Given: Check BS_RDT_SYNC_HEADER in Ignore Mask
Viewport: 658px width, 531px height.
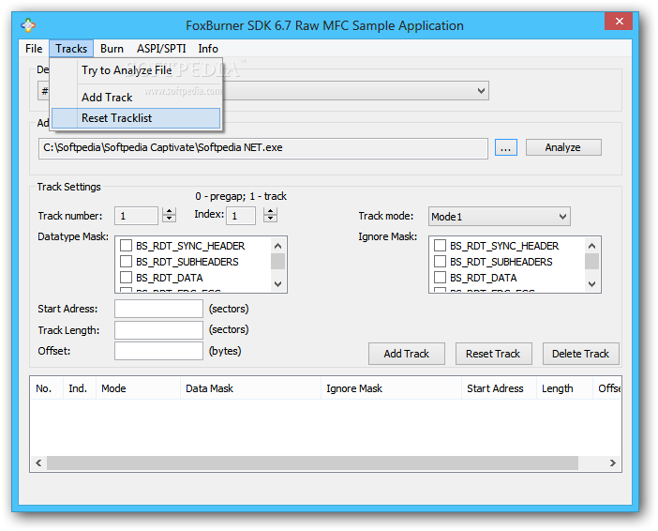Looking at the screenshot, I should coord(440,246).
